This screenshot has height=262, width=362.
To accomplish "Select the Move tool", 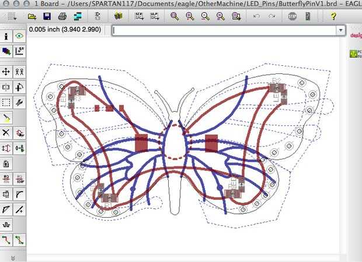I will tap(6, 72).
